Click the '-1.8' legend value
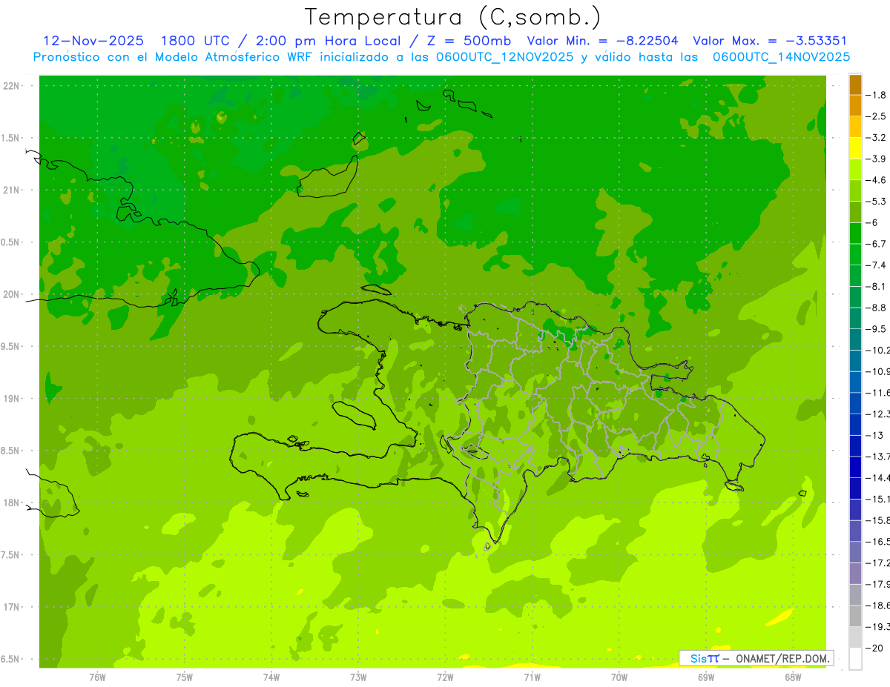The width and height of the screenshot is (890, 687). coord(877,95)
